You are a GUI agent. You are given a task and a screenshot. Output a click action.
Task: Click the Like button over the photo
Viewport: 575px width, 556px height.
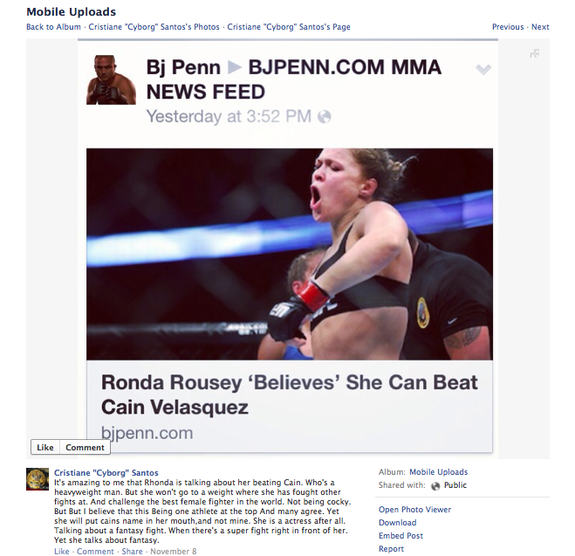click(45, 447)
